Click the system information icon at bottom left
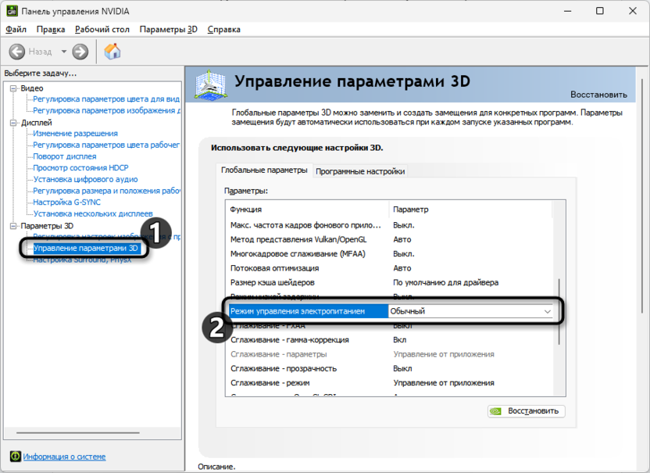 15,457
